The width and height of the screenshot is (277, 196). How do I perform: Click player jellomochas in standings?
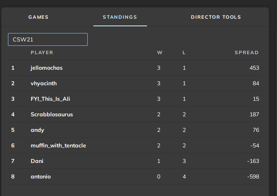pyautogui.click(x=47, y=68)
